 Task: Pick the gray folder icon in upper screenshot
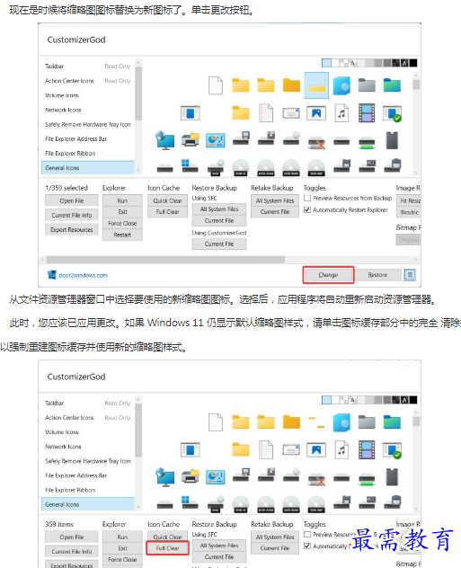point(367,85)
